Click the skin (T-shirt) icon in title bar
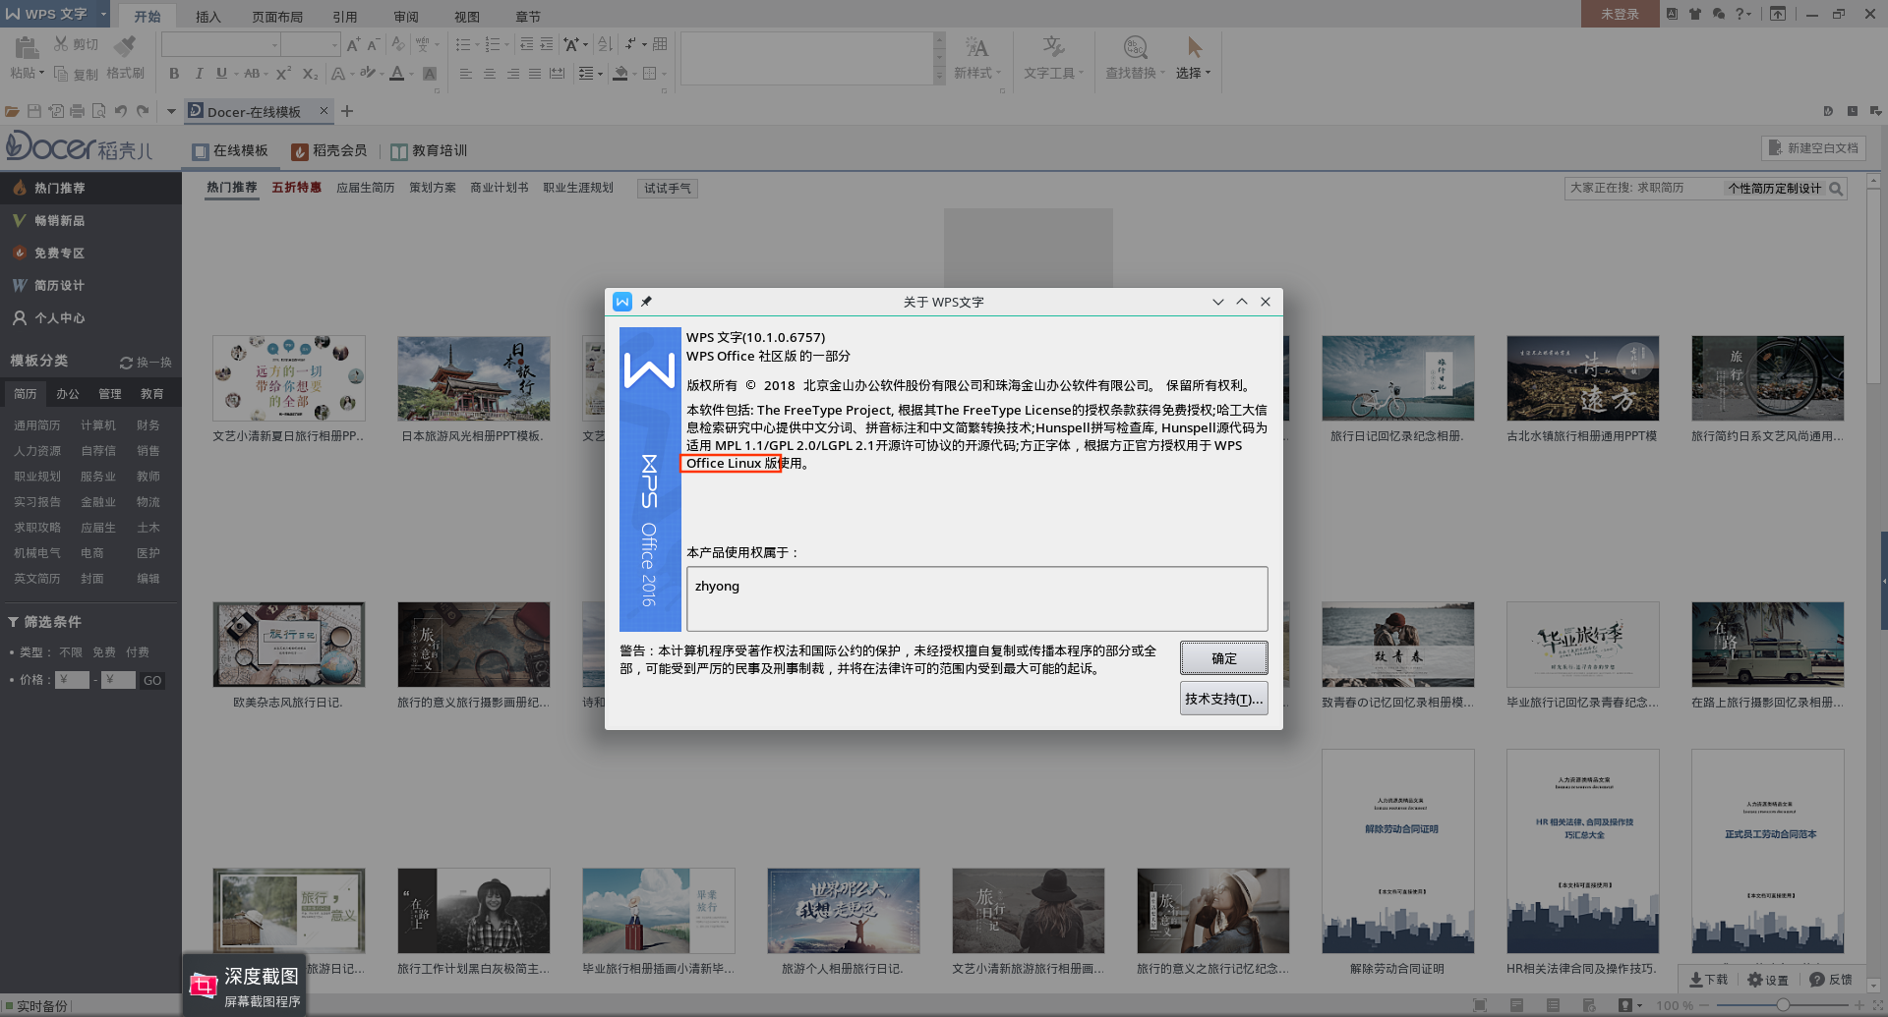This screenshot has width=1888, height=1017. click(1694, 14)
